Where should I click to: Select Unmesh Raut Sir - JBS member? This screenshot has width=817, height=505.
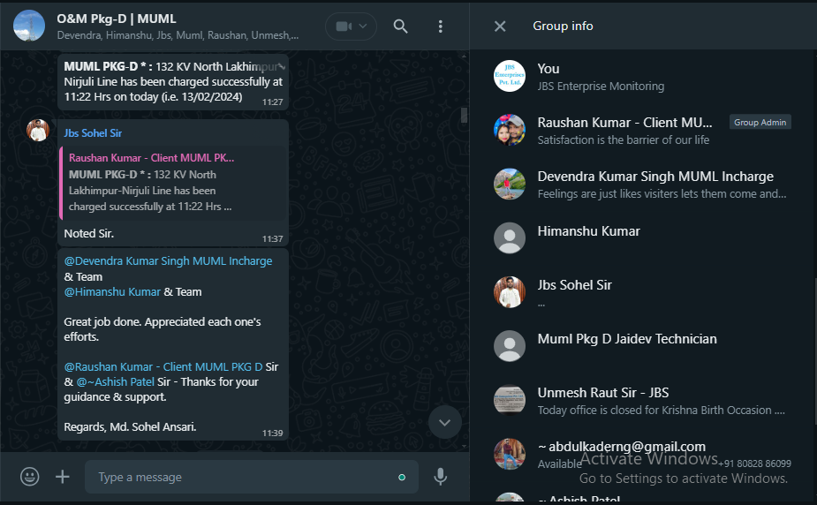tap(643, 400)
